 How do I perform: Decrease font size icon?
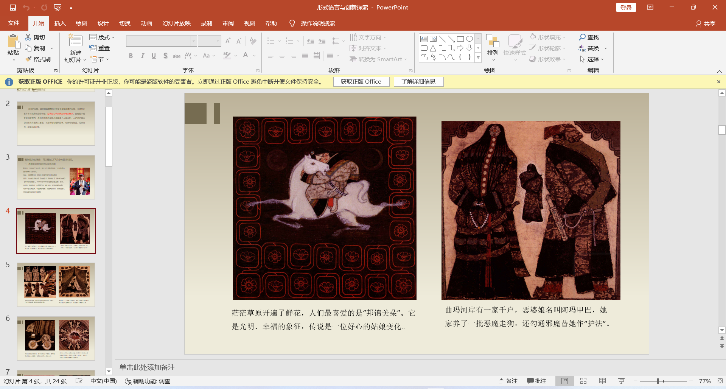pos(239,41)
